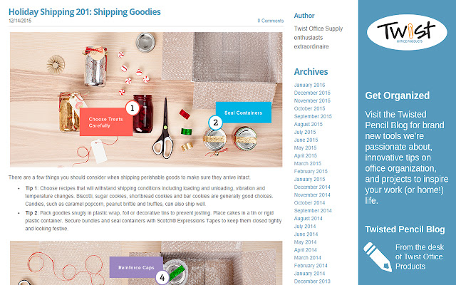The image size is (456, 285).
Task: Click the number 1 circle marker
Action: pos(133,108)
